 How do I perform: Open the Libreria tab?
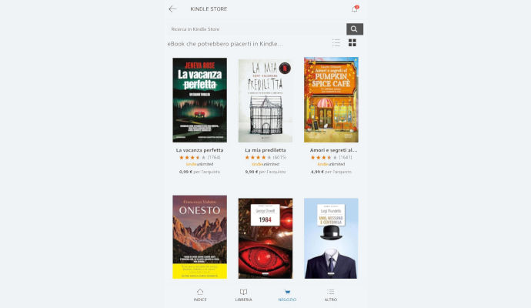pyautogui.click(x=243, y=295)
